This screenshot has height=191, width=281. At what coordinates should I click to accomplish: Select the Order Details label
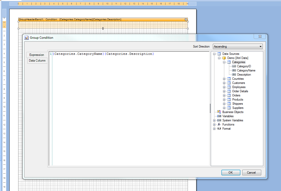[x=240, y=91]
